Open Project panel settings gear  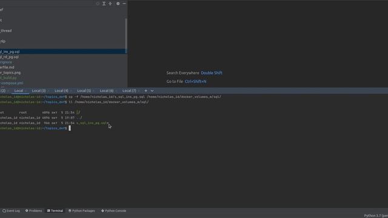click(118, 4)
